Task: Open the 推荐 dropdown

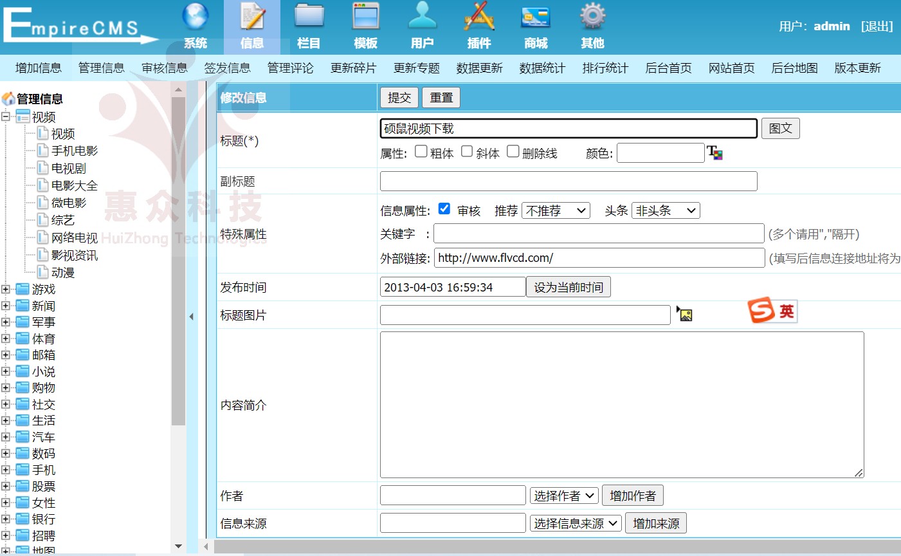Action: [556, 210]
